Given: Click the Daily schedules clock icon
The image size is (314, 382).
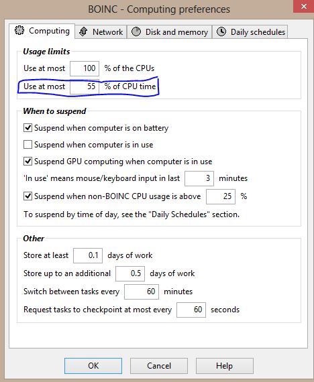Looking at the screenshot, I should tap(221, 31).
